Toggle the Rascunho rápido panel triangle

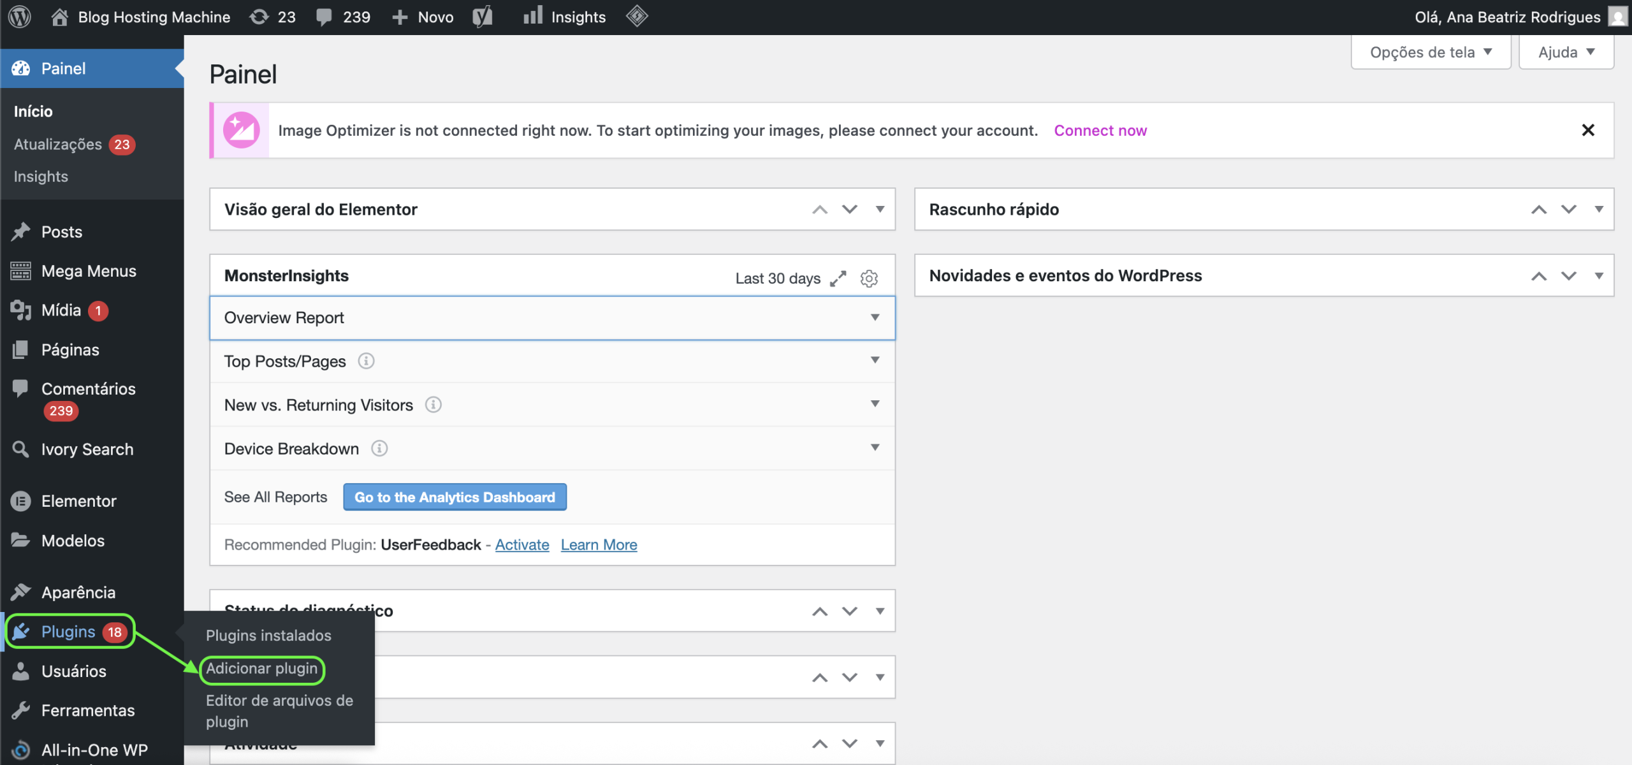[x=1599, y=209]
